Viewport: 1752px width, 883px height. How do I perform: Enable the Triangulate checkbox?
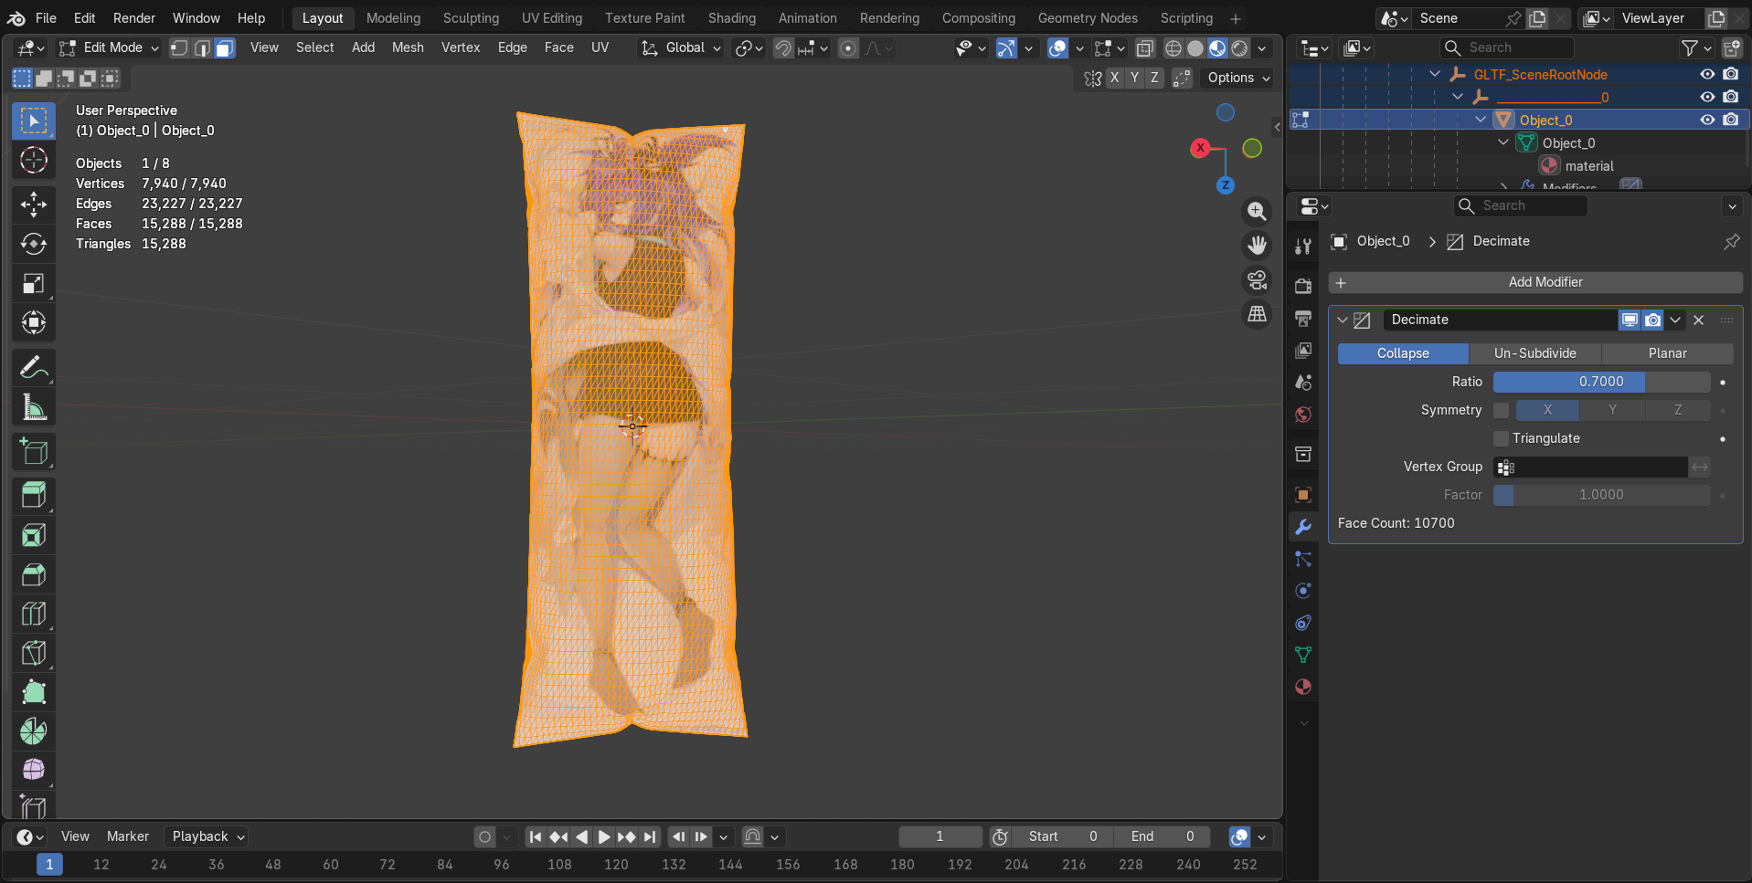[x=1501, y=438]
